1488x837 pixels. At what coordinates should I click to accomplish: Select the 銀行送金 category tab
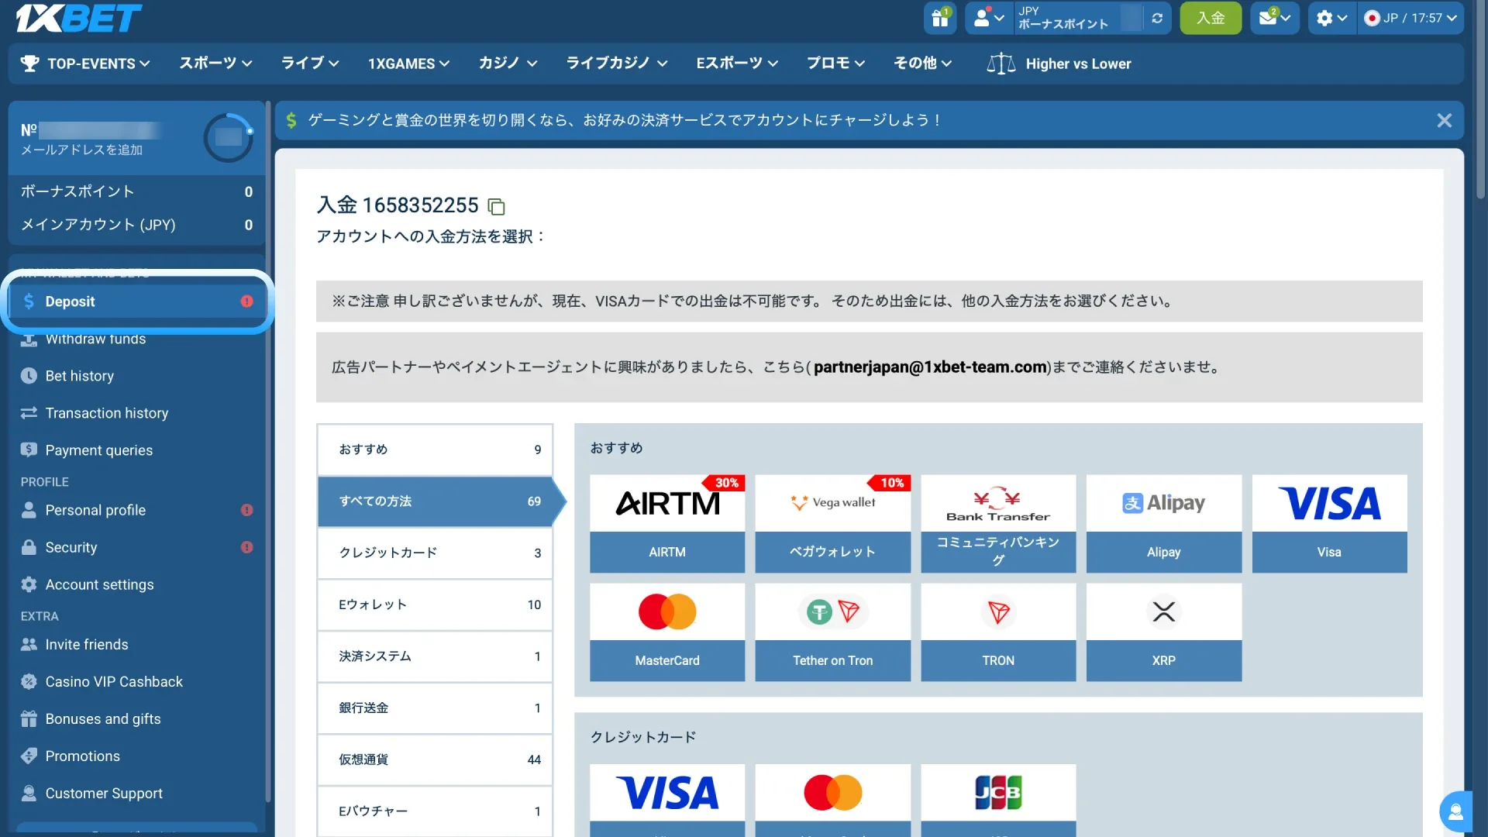[x=435, y=708]
